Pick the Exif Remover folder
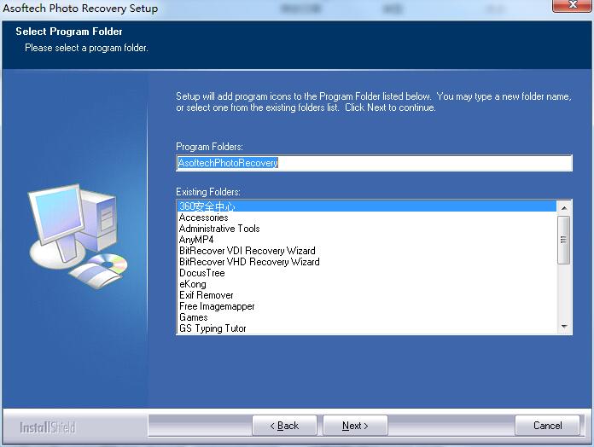The height and width of the screenshot is (447, 594). tap(367, 295)
